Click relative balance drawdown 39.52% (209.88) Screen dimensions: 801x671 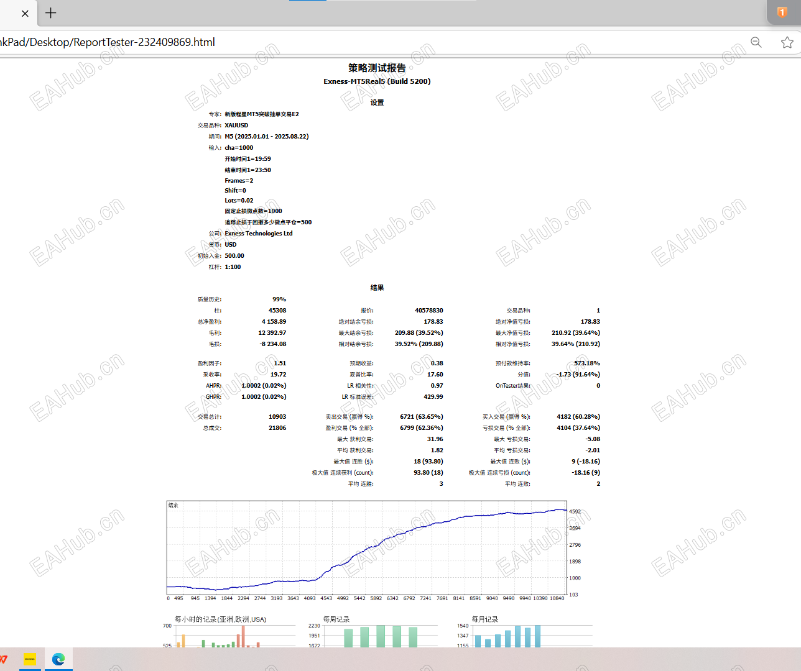pos(419,344)
